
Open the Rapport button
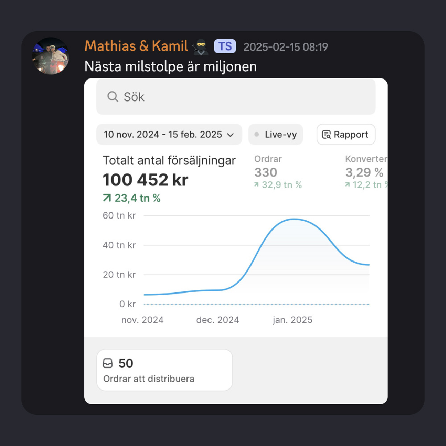346,135
